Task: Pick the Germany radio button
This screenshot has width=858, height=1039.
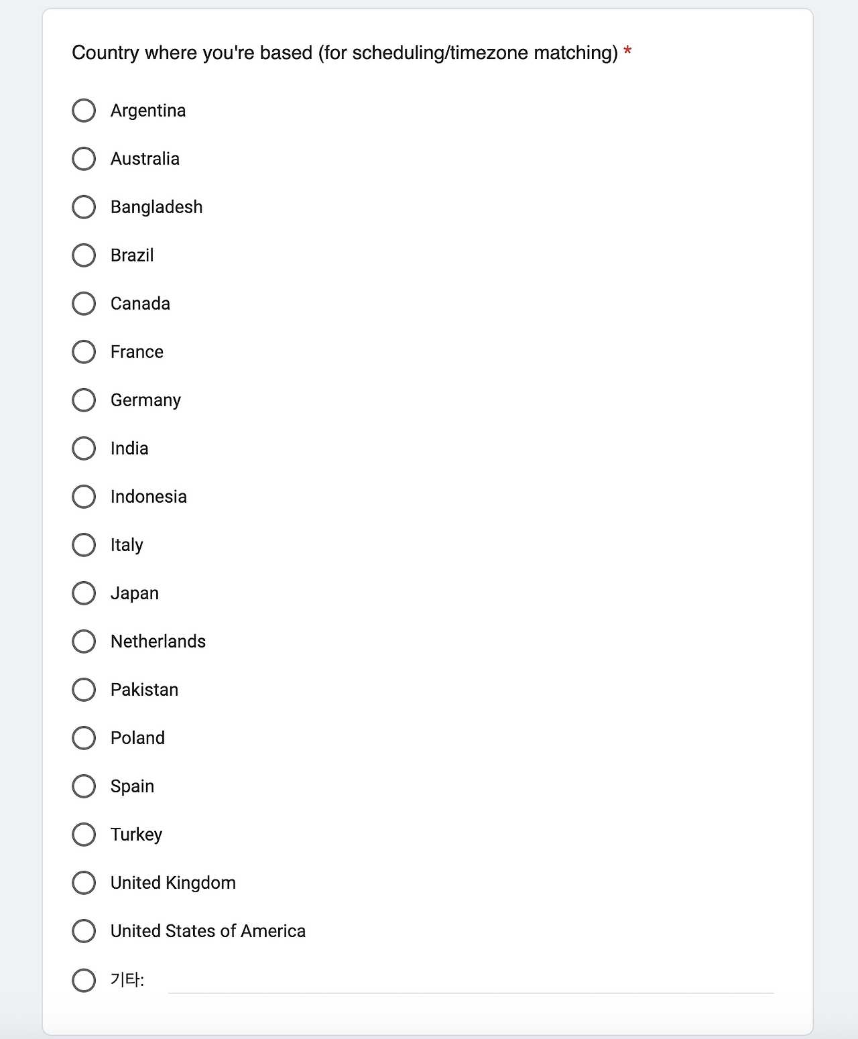Action: [84, 400]
